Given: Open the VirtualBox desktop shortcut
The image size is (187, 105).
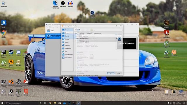Looking at the screenshot, I should pos(92,14).
